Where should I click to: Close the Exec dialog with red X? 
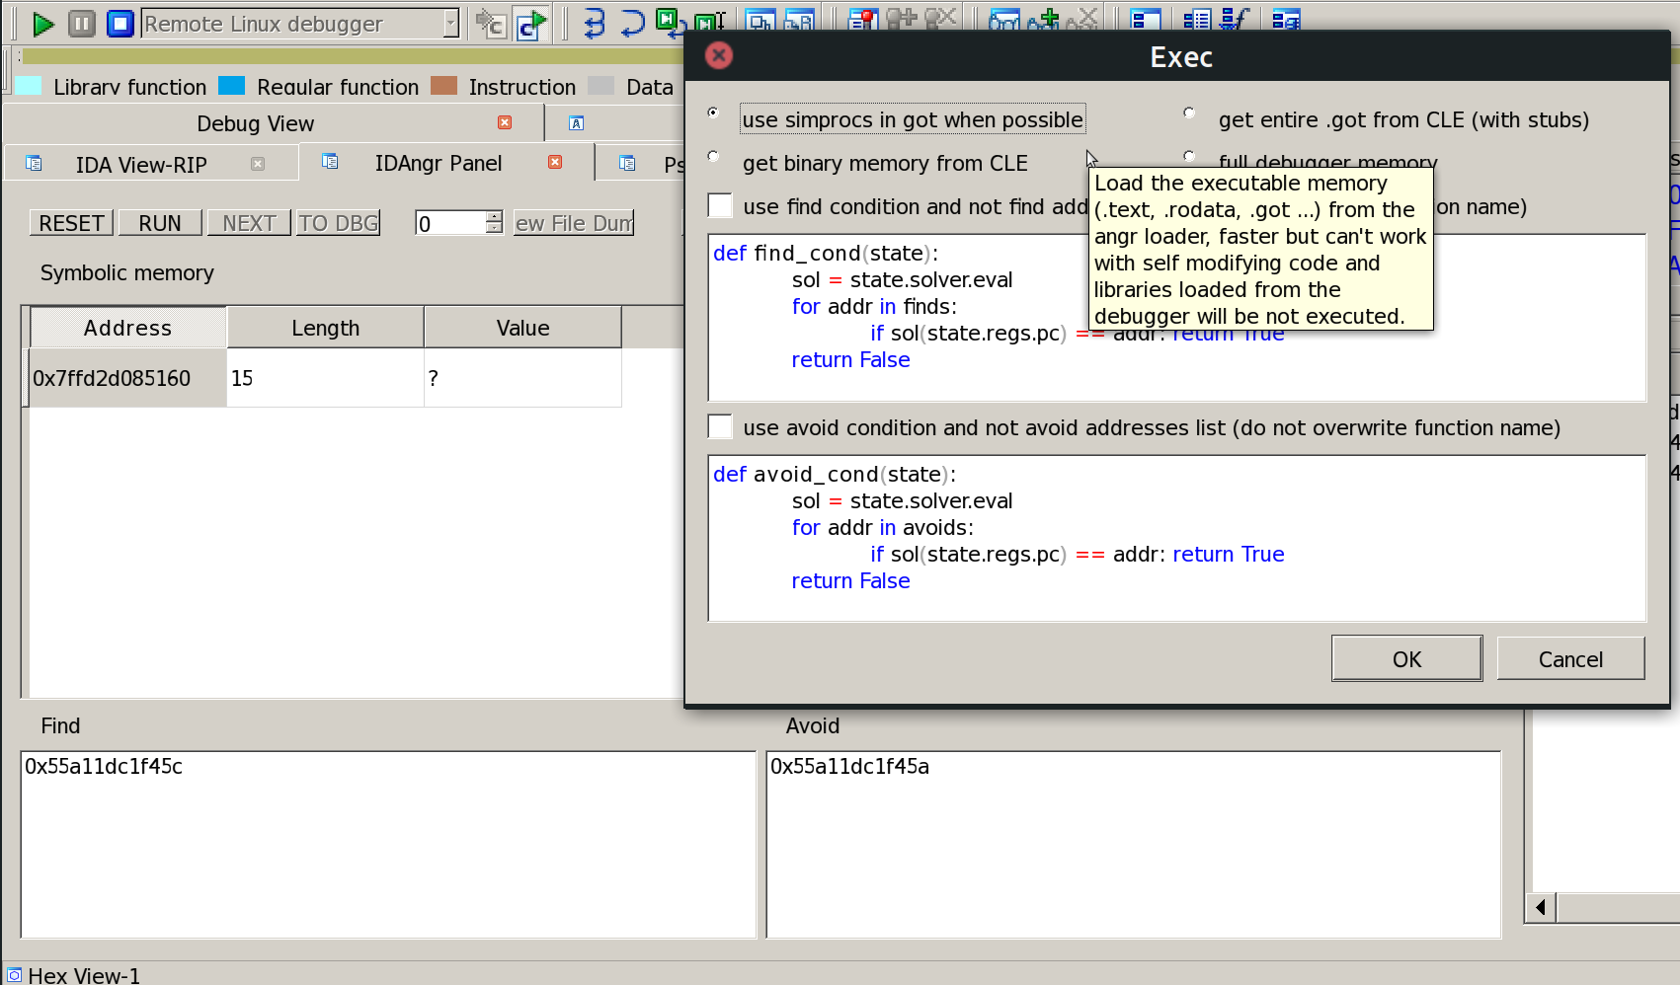pos(719,55)
